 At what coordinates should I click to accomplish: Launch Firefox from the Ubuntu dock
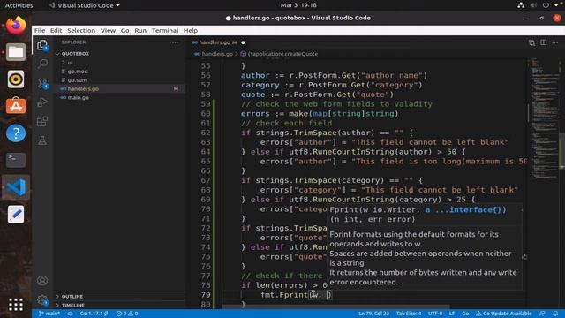tap(16, 26)
